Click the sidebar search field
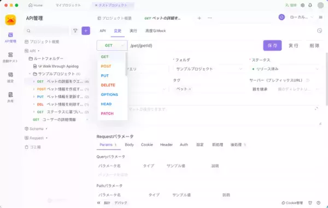The width and height of the screenshot is (328, 208). point(47,31)
